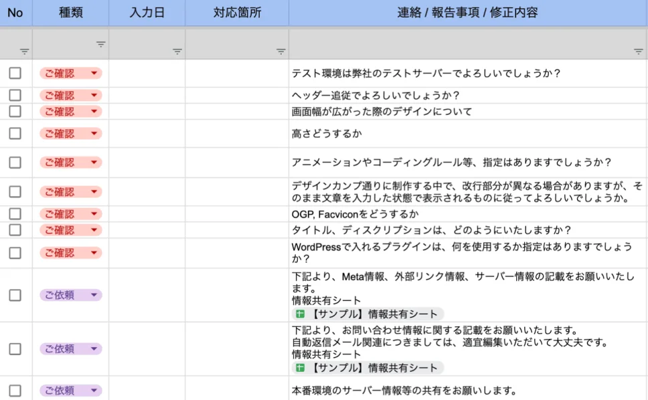The image size is (648, 400).
Task: Click the text 本番環境のサーバー情報等の共有をお願いします。
Action: click(404, 390)
